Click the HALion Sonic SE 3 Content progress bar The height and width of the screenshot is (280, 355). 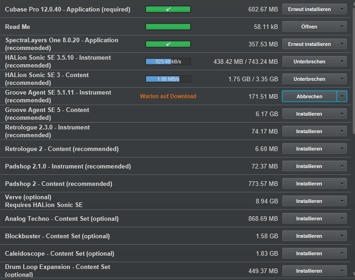pyautogui.click(x=168, y=79)
